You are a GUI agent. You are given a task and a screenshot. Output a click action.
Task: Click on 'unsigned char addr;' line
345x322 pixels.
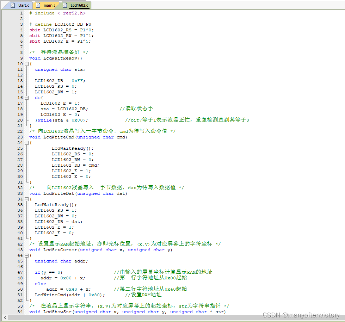(61, 261)
